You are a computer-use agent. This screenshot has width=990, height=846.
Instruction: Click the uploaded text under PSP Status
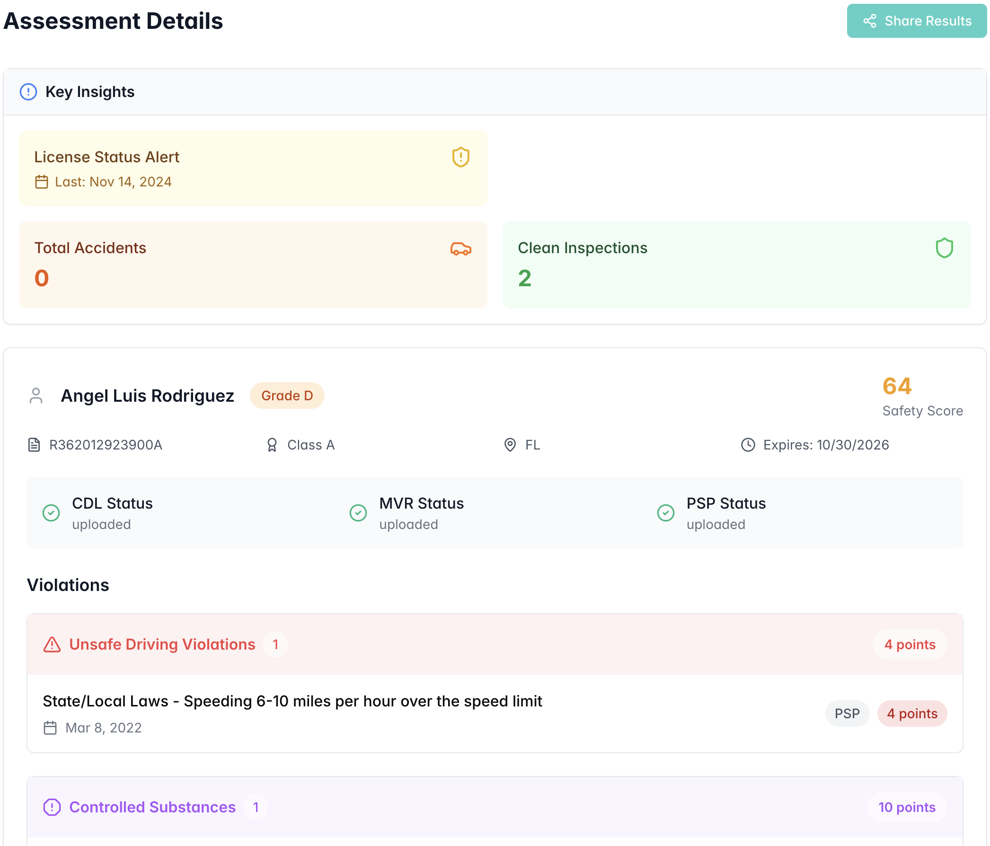(x=716, y=525)
